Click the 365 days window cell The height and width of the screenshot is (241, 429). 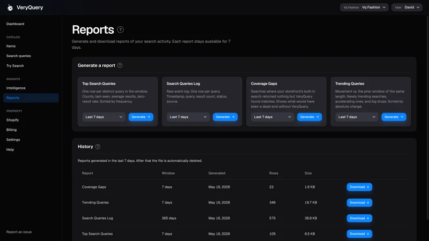pyautogui.click(x=169, y=218)
